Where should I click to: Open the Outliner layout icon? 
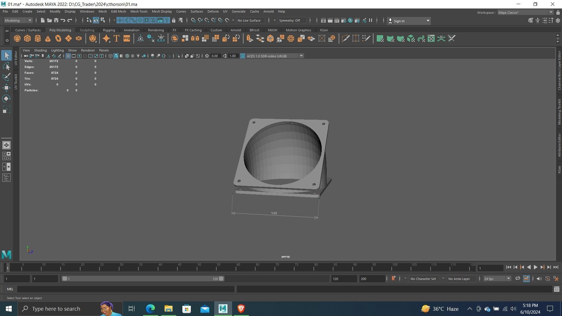(x=6, y=178)
